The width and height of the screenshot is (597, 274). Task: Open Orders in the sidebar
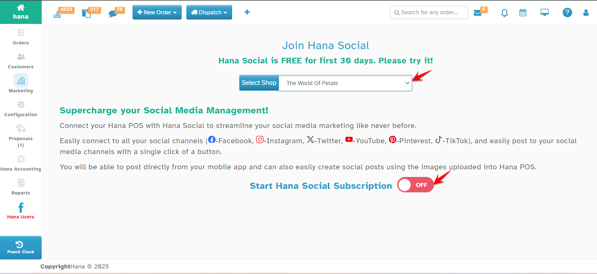[x=21, y=37]
